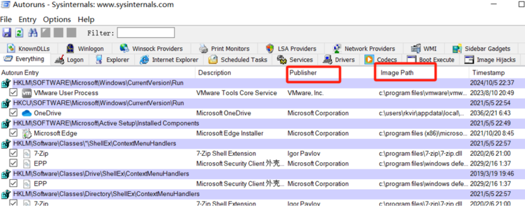The width and height of the screenshot is (525, 207).
Task: Switch to the Services tab
Action: (x=295, y=60)
